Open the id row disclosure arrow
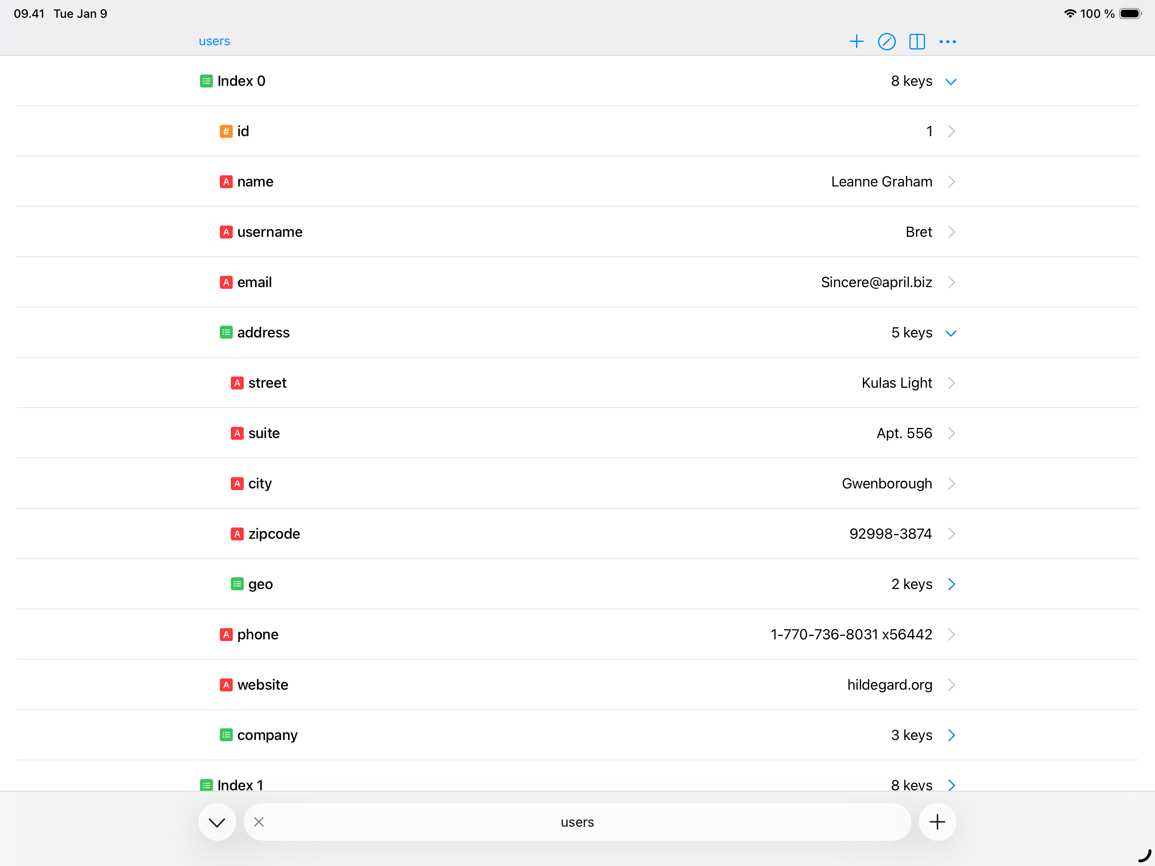The image size is (1155, 866). point(951,131)
